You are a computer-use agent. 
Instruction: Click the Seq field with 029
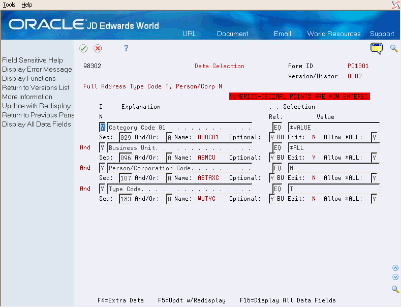[x=126, y=137]
